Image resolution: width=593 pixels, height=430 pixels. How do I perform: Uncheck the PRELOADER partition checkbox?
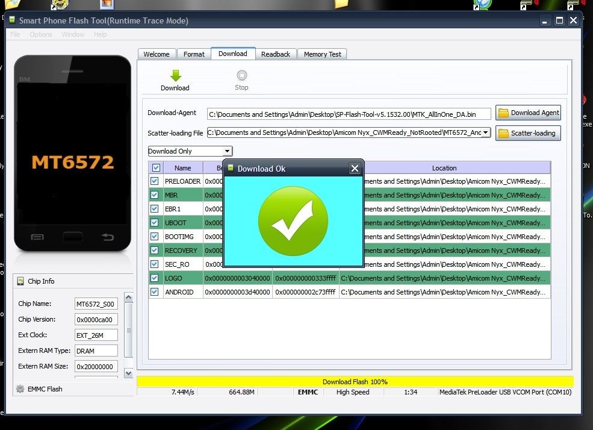pyautogui.click(x=155, y=181)
